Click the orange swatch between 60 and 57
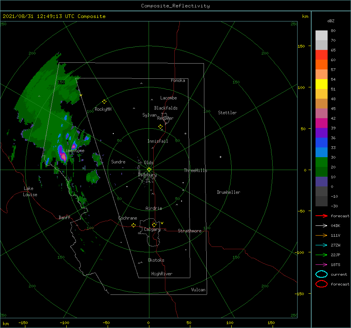The width and height of the screenshot is (351, 328). [321, 64]
